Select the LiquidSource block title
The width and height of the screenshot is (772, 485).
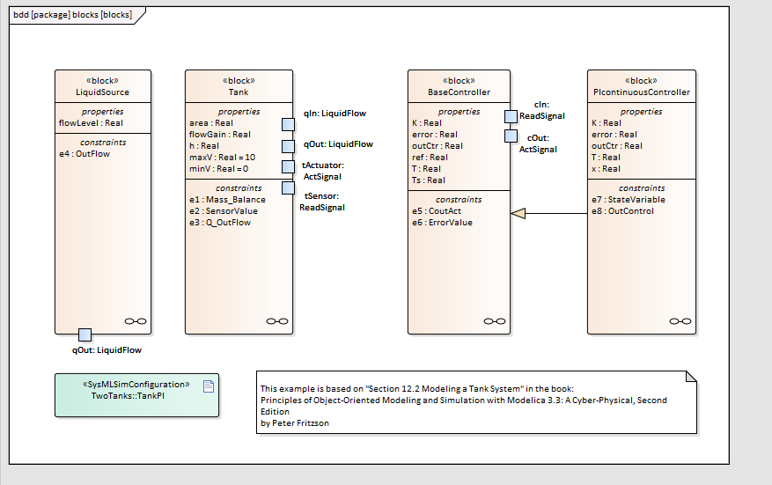[102, 92]
